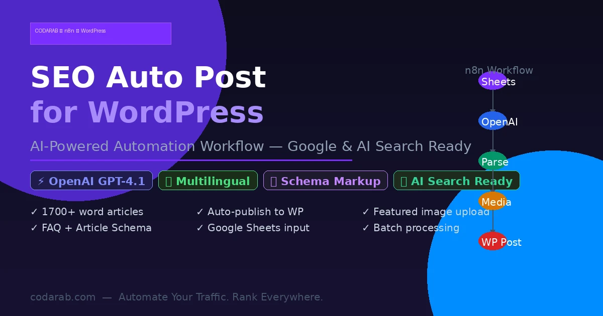The image size is (603, 316).
Task: Select the blue OpenAI workflow node
Action: pyautogui.click(x=492, y=121)
